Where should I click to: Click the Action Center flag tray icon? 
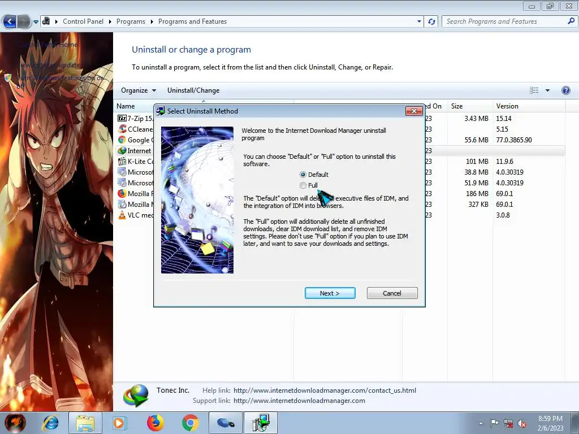click(494, 423)
